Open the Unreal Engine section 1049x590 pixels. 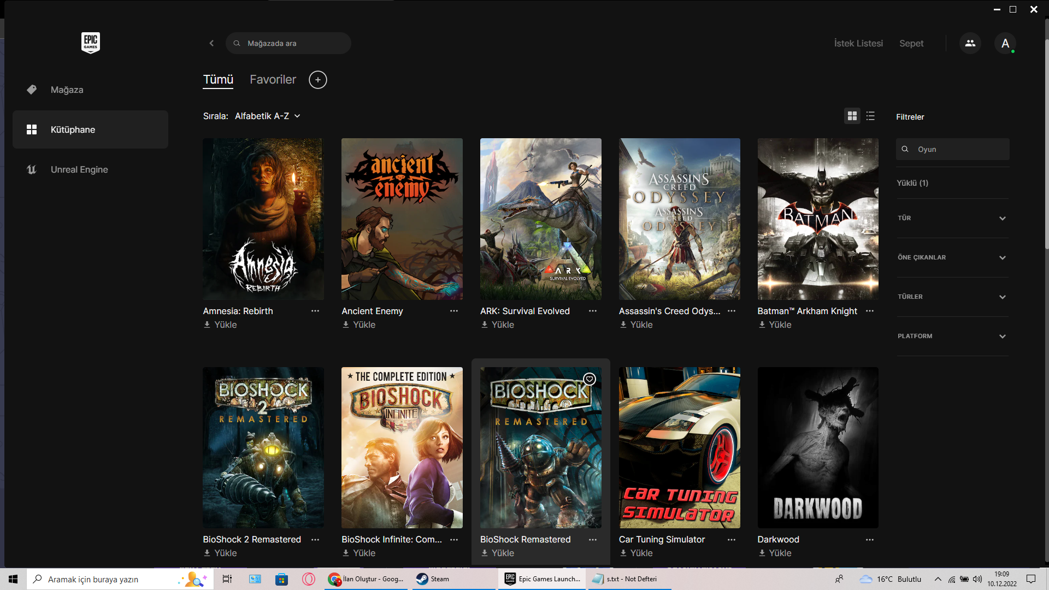79,169
